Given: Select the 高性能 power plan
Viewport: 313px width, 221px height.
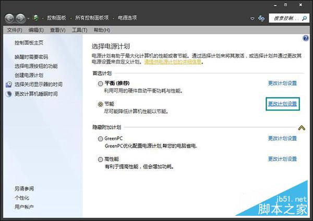Looking at the screenshot, I should click(x=100, y=159).
